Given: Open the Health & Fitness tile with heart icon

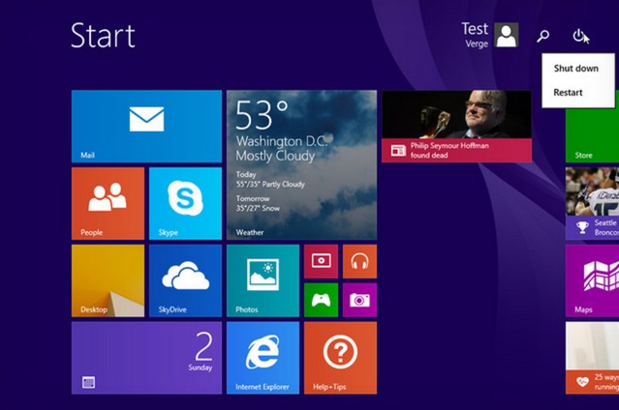Looking at the screenshot, I should point(592,358).
